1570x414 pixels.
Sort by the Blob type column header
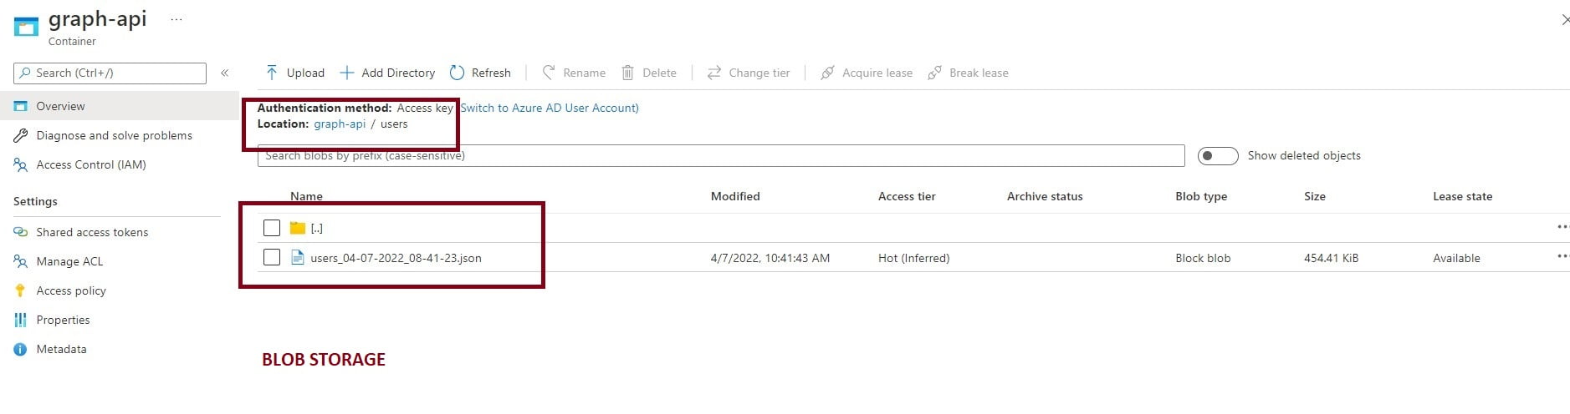(x=1201, y=196)
